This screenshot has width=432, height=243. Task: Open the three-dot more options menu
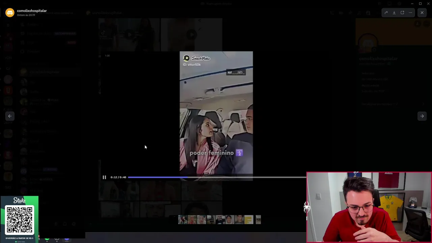pyautogui.click(x=410, y=13)
